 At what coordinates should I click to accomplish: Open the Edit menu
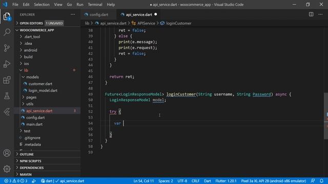tap(26, 5)
